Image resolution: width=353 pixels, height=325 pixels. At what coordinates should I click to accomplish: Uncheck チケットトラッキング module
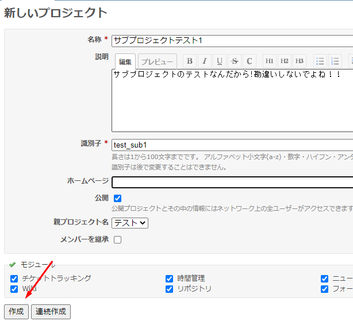(14, 278)
